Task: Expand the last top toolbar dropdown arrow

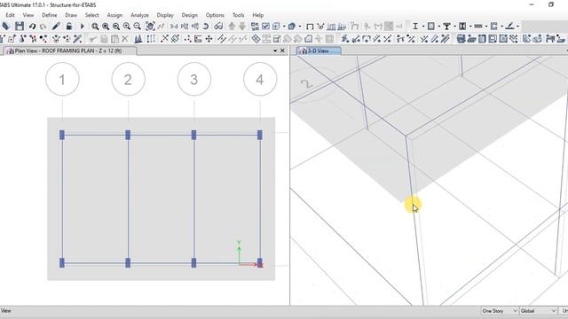Action: click(x=517, y=27)
